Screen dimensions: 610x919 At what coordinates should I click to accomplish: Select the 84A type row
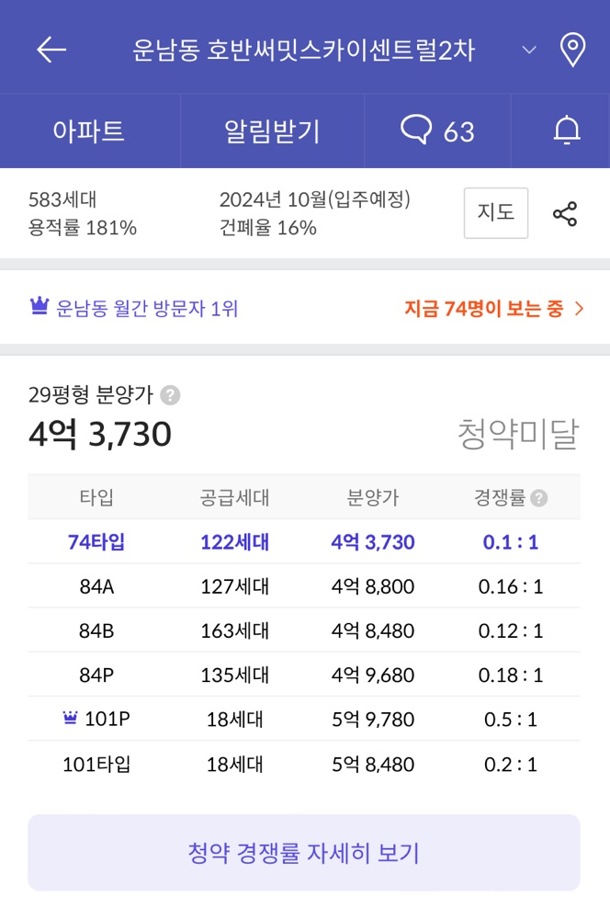(x=304, y=586)
